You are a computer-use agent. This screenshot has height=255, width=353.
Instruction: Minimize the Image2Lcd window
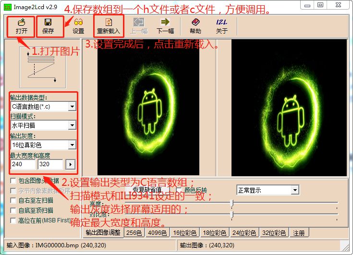(x=307, y=5)
